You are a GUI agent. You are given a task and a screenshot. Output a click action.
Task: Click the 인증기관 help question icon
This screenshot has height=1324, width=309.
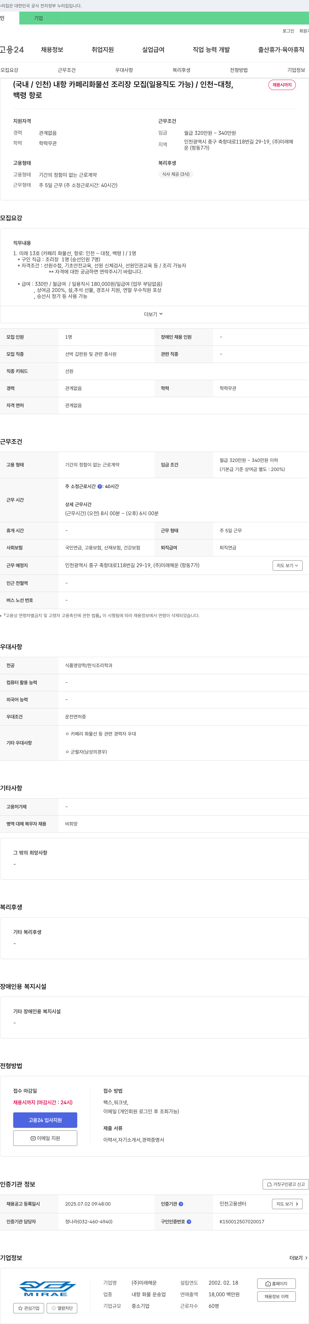click(181, 1204)
